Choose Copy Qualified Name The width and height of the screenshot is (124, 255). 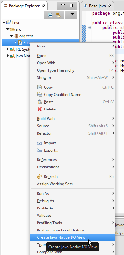coord(72,95)
